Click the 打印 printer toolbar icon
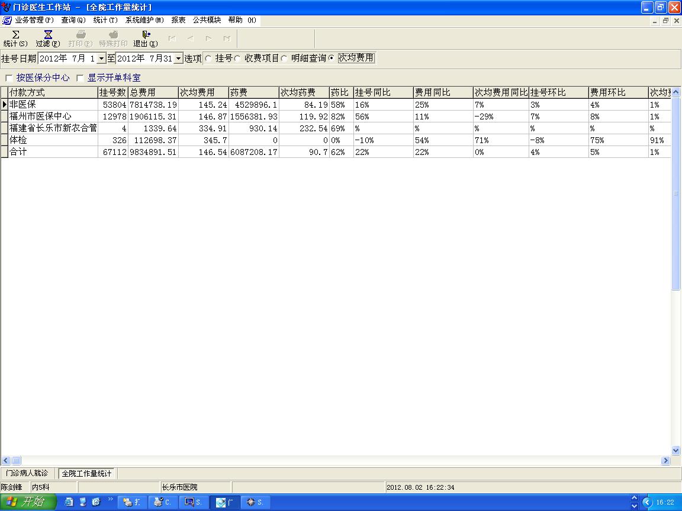 [81, 34]
